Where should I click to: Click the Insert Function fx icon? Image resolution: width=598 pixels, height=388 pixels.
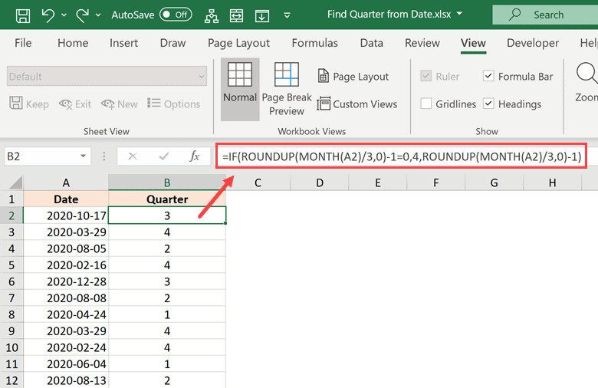(x=195, y=156)
